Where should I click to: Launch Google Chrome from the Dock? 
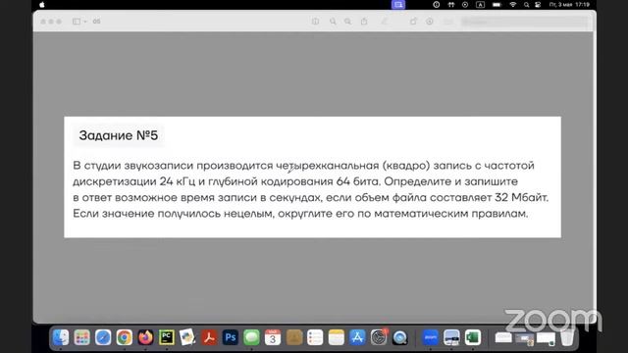click(x=125, y=337)
